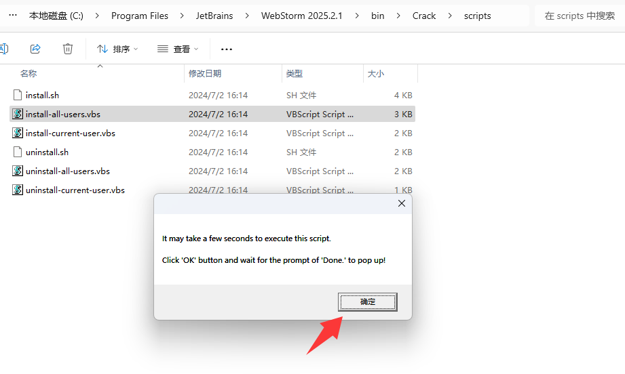This screenshot has width=625, height=374.
Task: Click the 4 KB size of install.sh
Action: coord(403,95)
